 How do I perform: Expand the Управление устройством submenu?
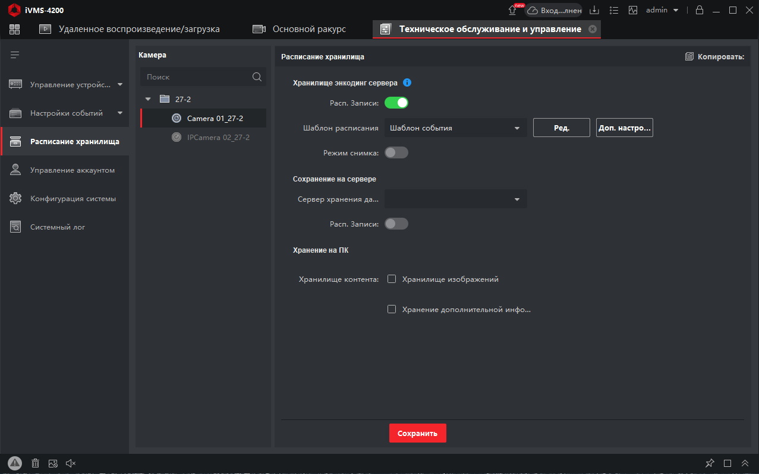pyautogui.click(x=120, y=84)
